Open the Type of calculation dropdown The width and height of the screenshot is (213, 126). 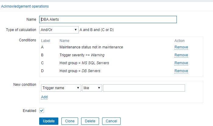59,30
